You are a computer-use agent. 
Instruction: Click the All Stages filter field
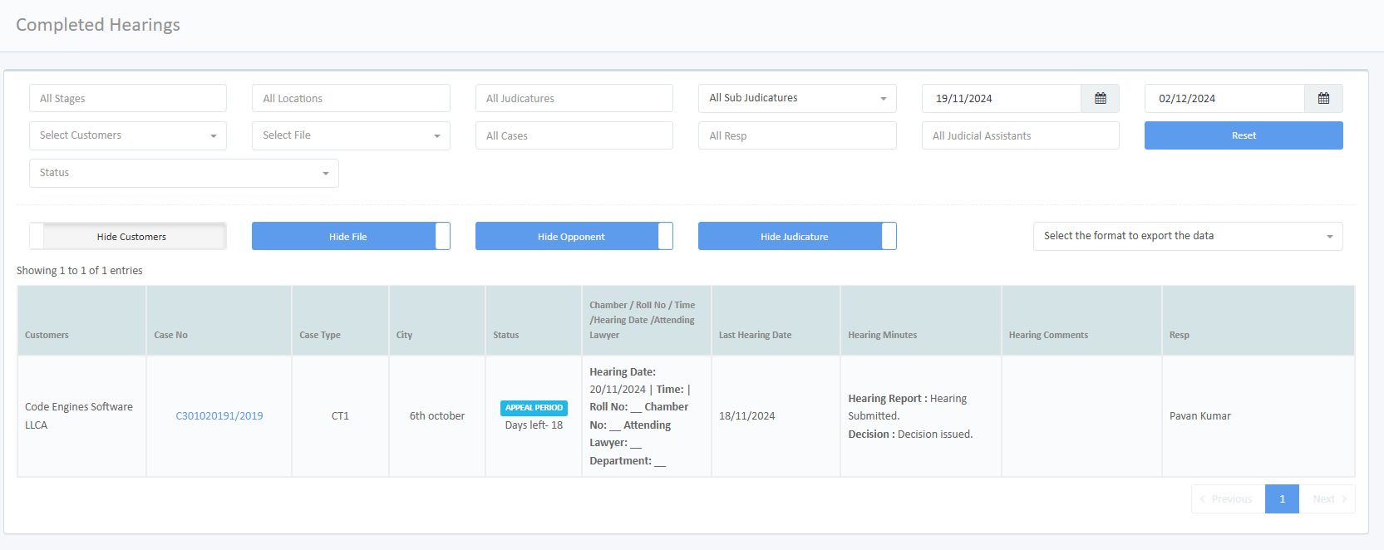[x=128, y=98]
